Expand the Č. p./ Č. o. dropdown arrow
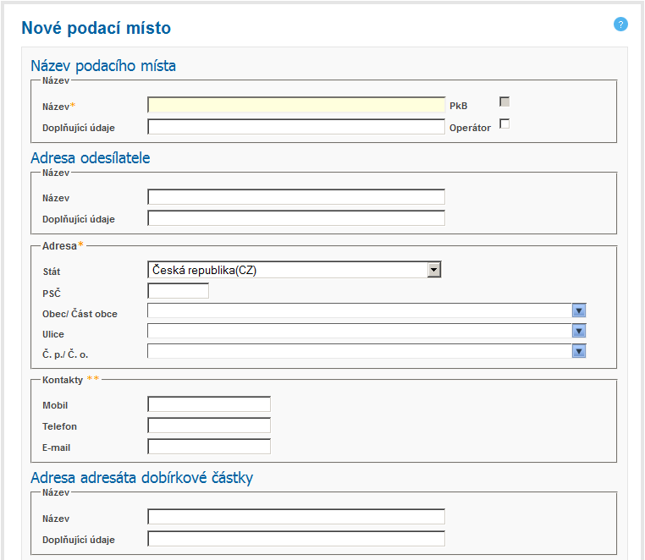This screenshot has height=560, width=645. [x=579, y=351]
